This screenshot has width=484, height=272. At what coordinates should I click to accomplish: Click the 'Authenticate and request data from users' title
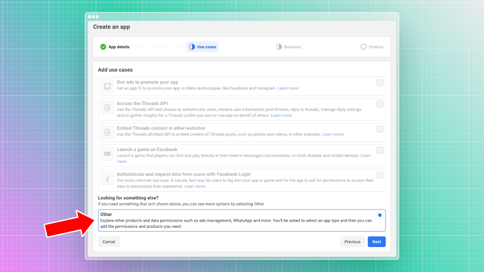click(x=183, y=174)
